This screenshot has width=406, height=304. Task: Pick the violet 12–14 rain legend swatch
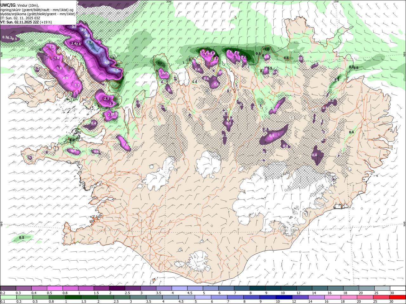(x=300, y=297)
